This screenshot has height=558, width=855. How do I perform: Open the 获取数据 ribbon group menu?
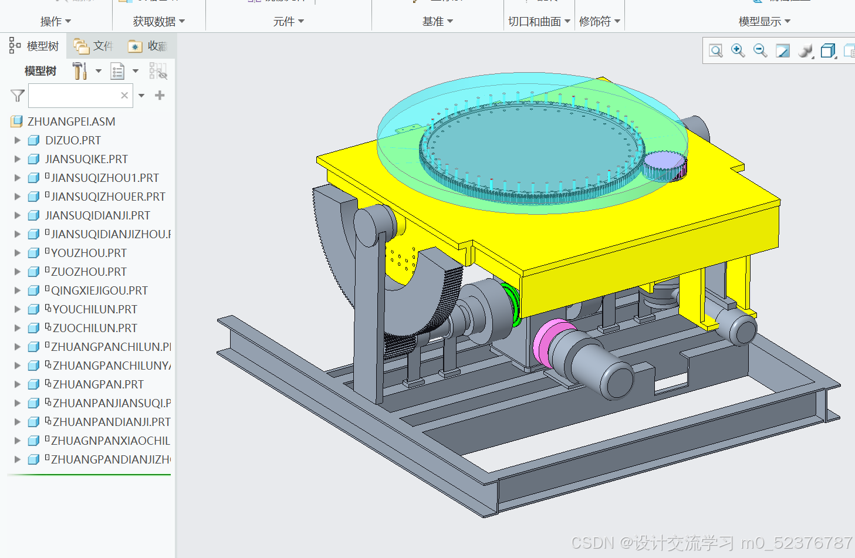point(159,22)
